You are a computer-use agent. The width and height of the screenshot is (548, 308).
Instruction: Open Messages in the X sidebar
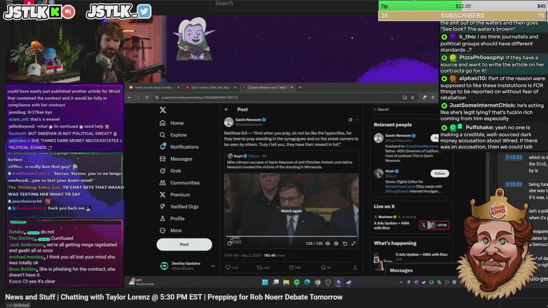(x=176, y=159)
